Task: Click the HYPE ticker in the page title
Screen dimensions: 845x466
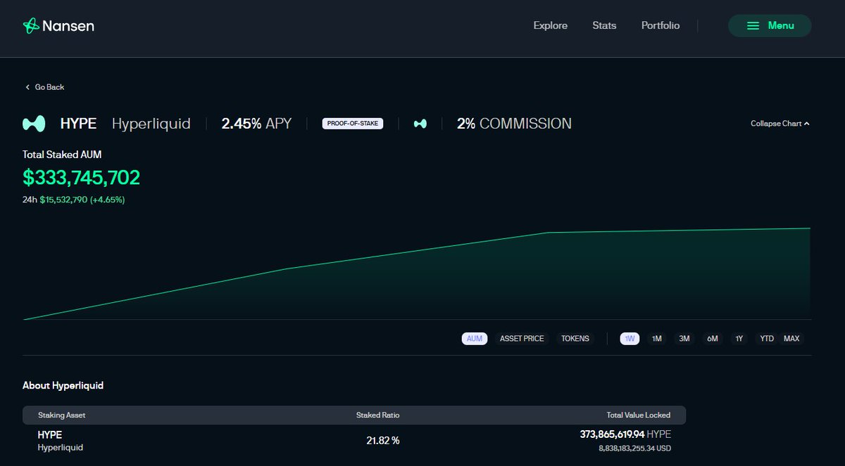Action: (x=78, y=124)
